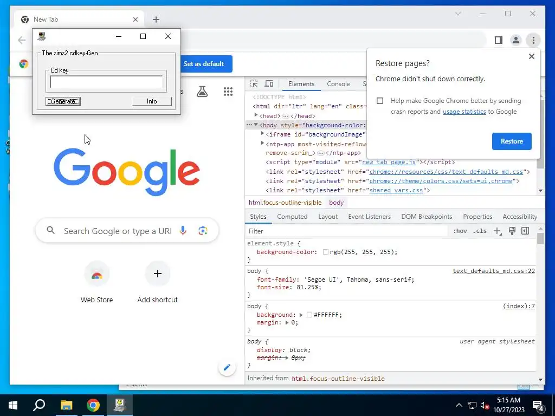Viewport: 555px width, 416px height.
Task: Click the Chrome icon in the taskbar
Action: pos(93,405)
